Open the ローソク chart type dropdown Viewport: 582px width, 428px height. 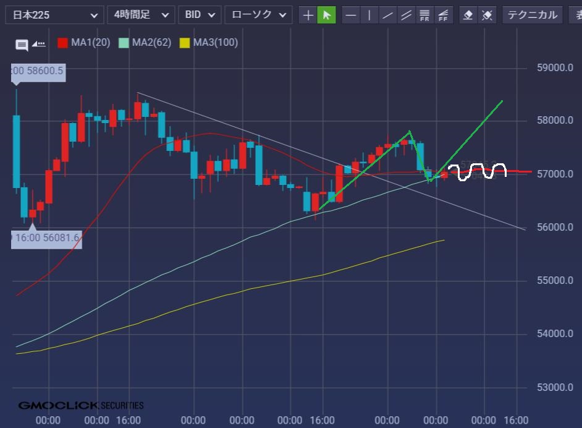(x=258, y=15)
